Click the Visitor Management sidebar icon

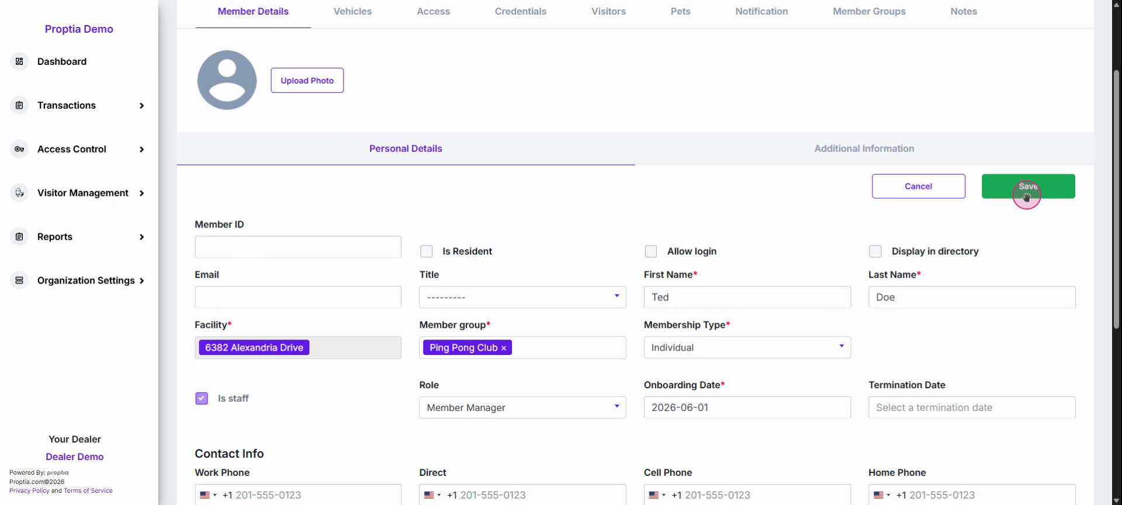click(19, 193)
